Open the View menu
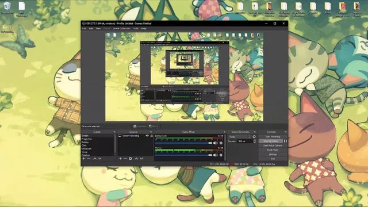Viewport: 368px width, 207px height. (x=98, y=28)
